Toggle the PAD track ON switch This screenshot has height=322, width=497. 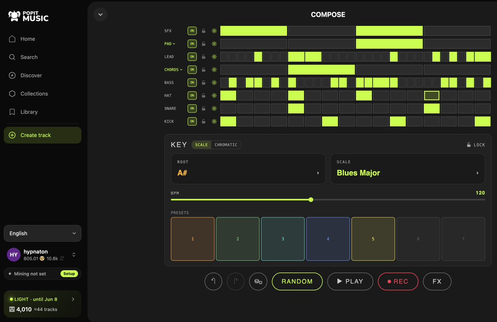pos(192,44)
